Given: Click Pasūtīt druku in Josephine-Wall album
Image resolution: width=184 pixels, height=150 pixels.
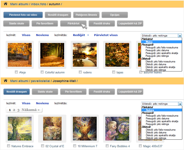Looking at the screenshot, I should (x=102, y=92).
